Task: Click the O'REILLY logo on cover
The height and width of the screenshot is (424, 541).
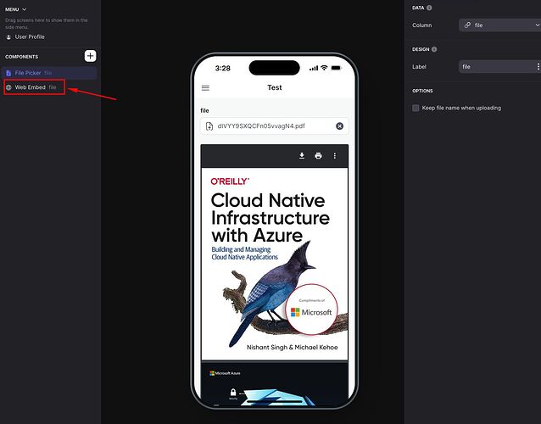Action: click(x=230, y=181)
